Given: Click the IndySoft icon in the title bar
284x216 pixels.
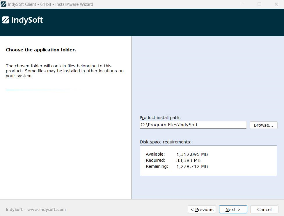Looking at the screenshot, I should (3, 4).
